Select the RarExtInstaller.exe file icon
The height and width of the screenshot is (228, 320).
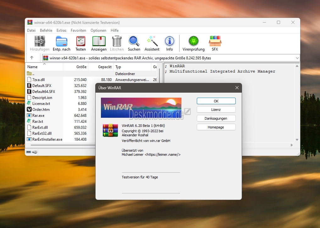(x=29, y=139)
